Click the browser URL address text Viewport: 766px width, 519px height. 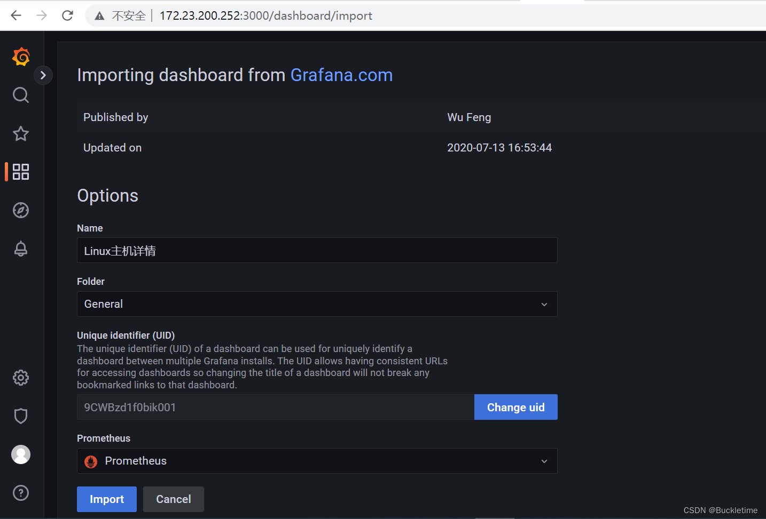click(266, 16)
